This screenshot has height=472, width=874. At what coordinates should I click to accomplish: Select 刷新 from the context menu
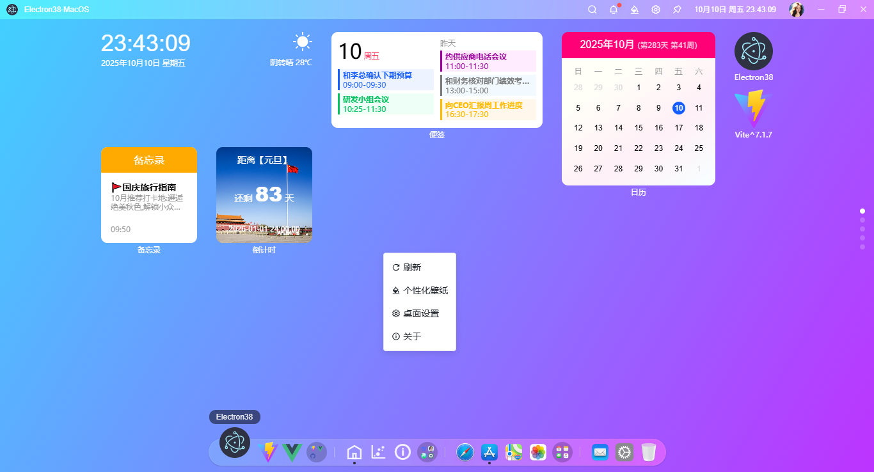[412, 267]
